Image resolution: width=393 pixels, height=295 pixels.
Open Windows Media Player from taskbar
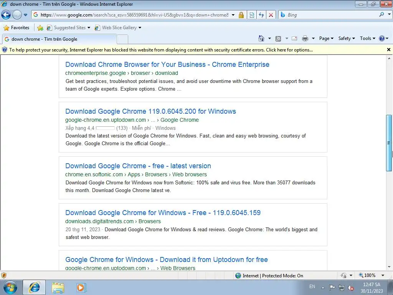81,287
